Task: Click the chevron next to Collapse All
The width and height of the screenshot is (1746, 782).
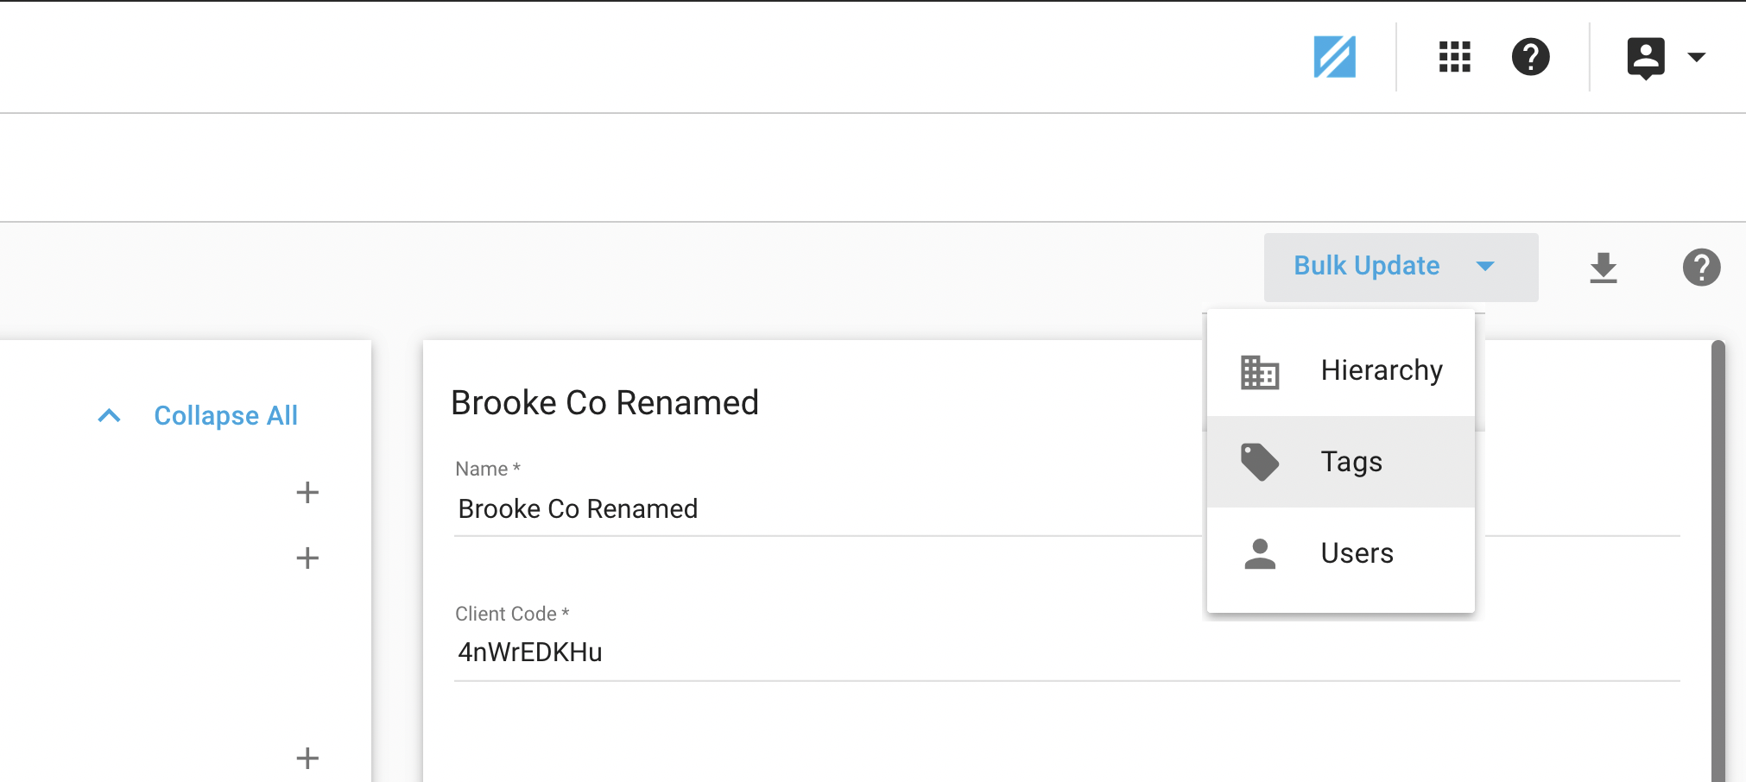Action: [109, 415]
